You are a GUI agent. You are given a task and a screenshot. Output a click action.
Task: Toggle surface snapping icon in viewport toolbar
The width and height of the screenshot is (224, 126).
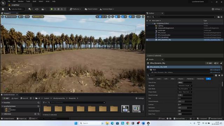coord(113,17)
